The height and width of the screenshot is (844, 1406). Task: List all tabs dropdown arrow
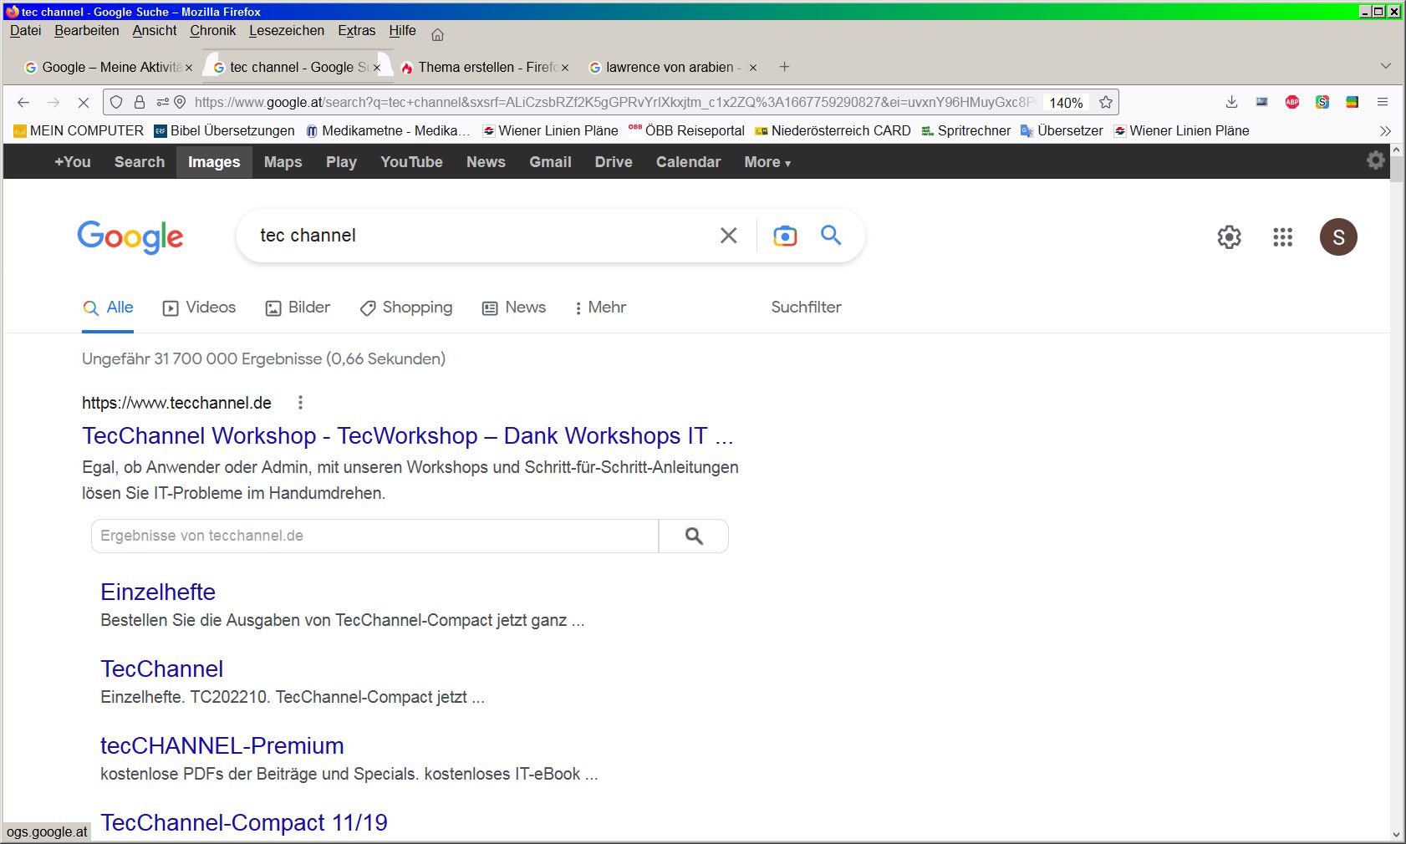click(1385, 66)
